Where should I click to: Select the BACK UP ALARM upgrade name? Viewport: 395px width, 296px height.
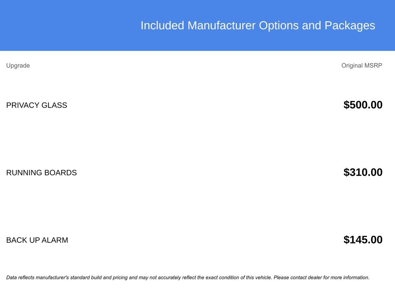click(37, 240)
